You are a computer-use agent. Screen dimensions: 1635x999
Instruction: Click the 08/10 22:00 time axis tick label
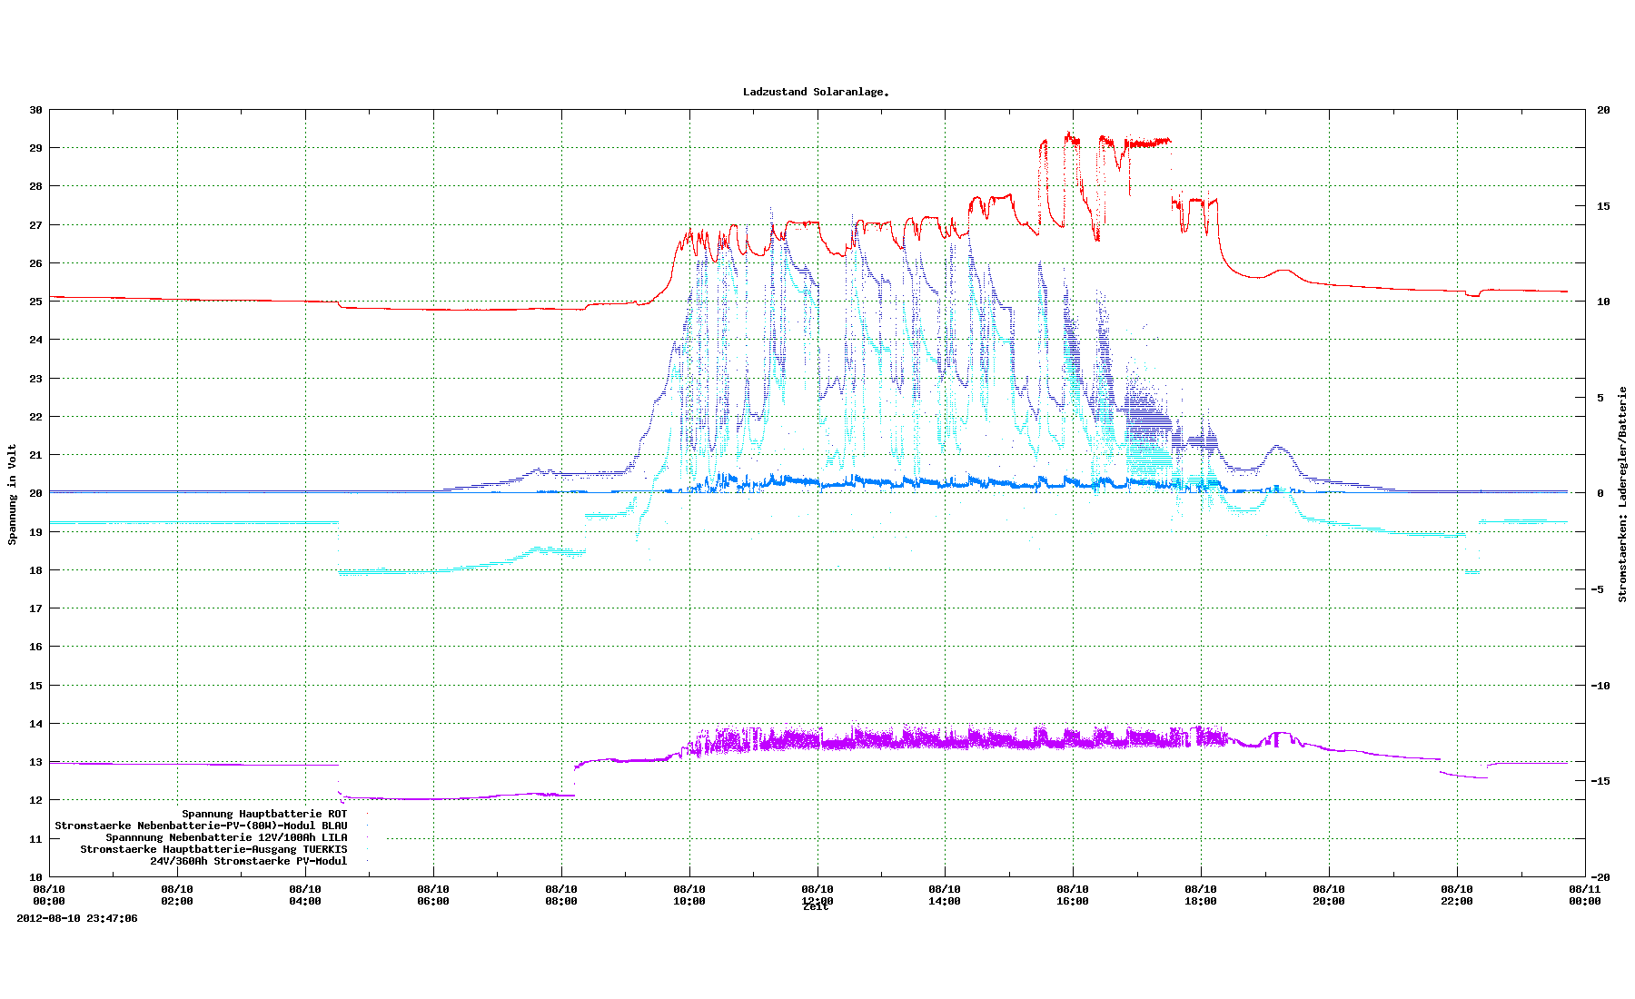(1456, 895)
